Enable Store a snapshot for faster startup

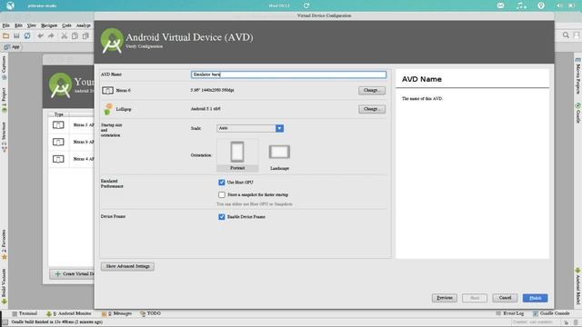[x=222, y=194]
